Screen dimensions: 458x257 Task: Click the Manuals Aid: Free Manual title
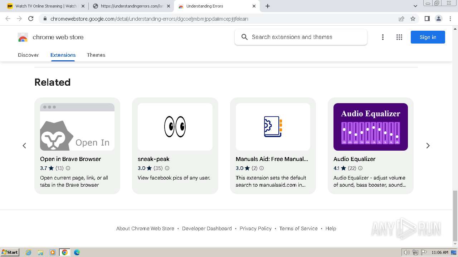tap(272, 159)
